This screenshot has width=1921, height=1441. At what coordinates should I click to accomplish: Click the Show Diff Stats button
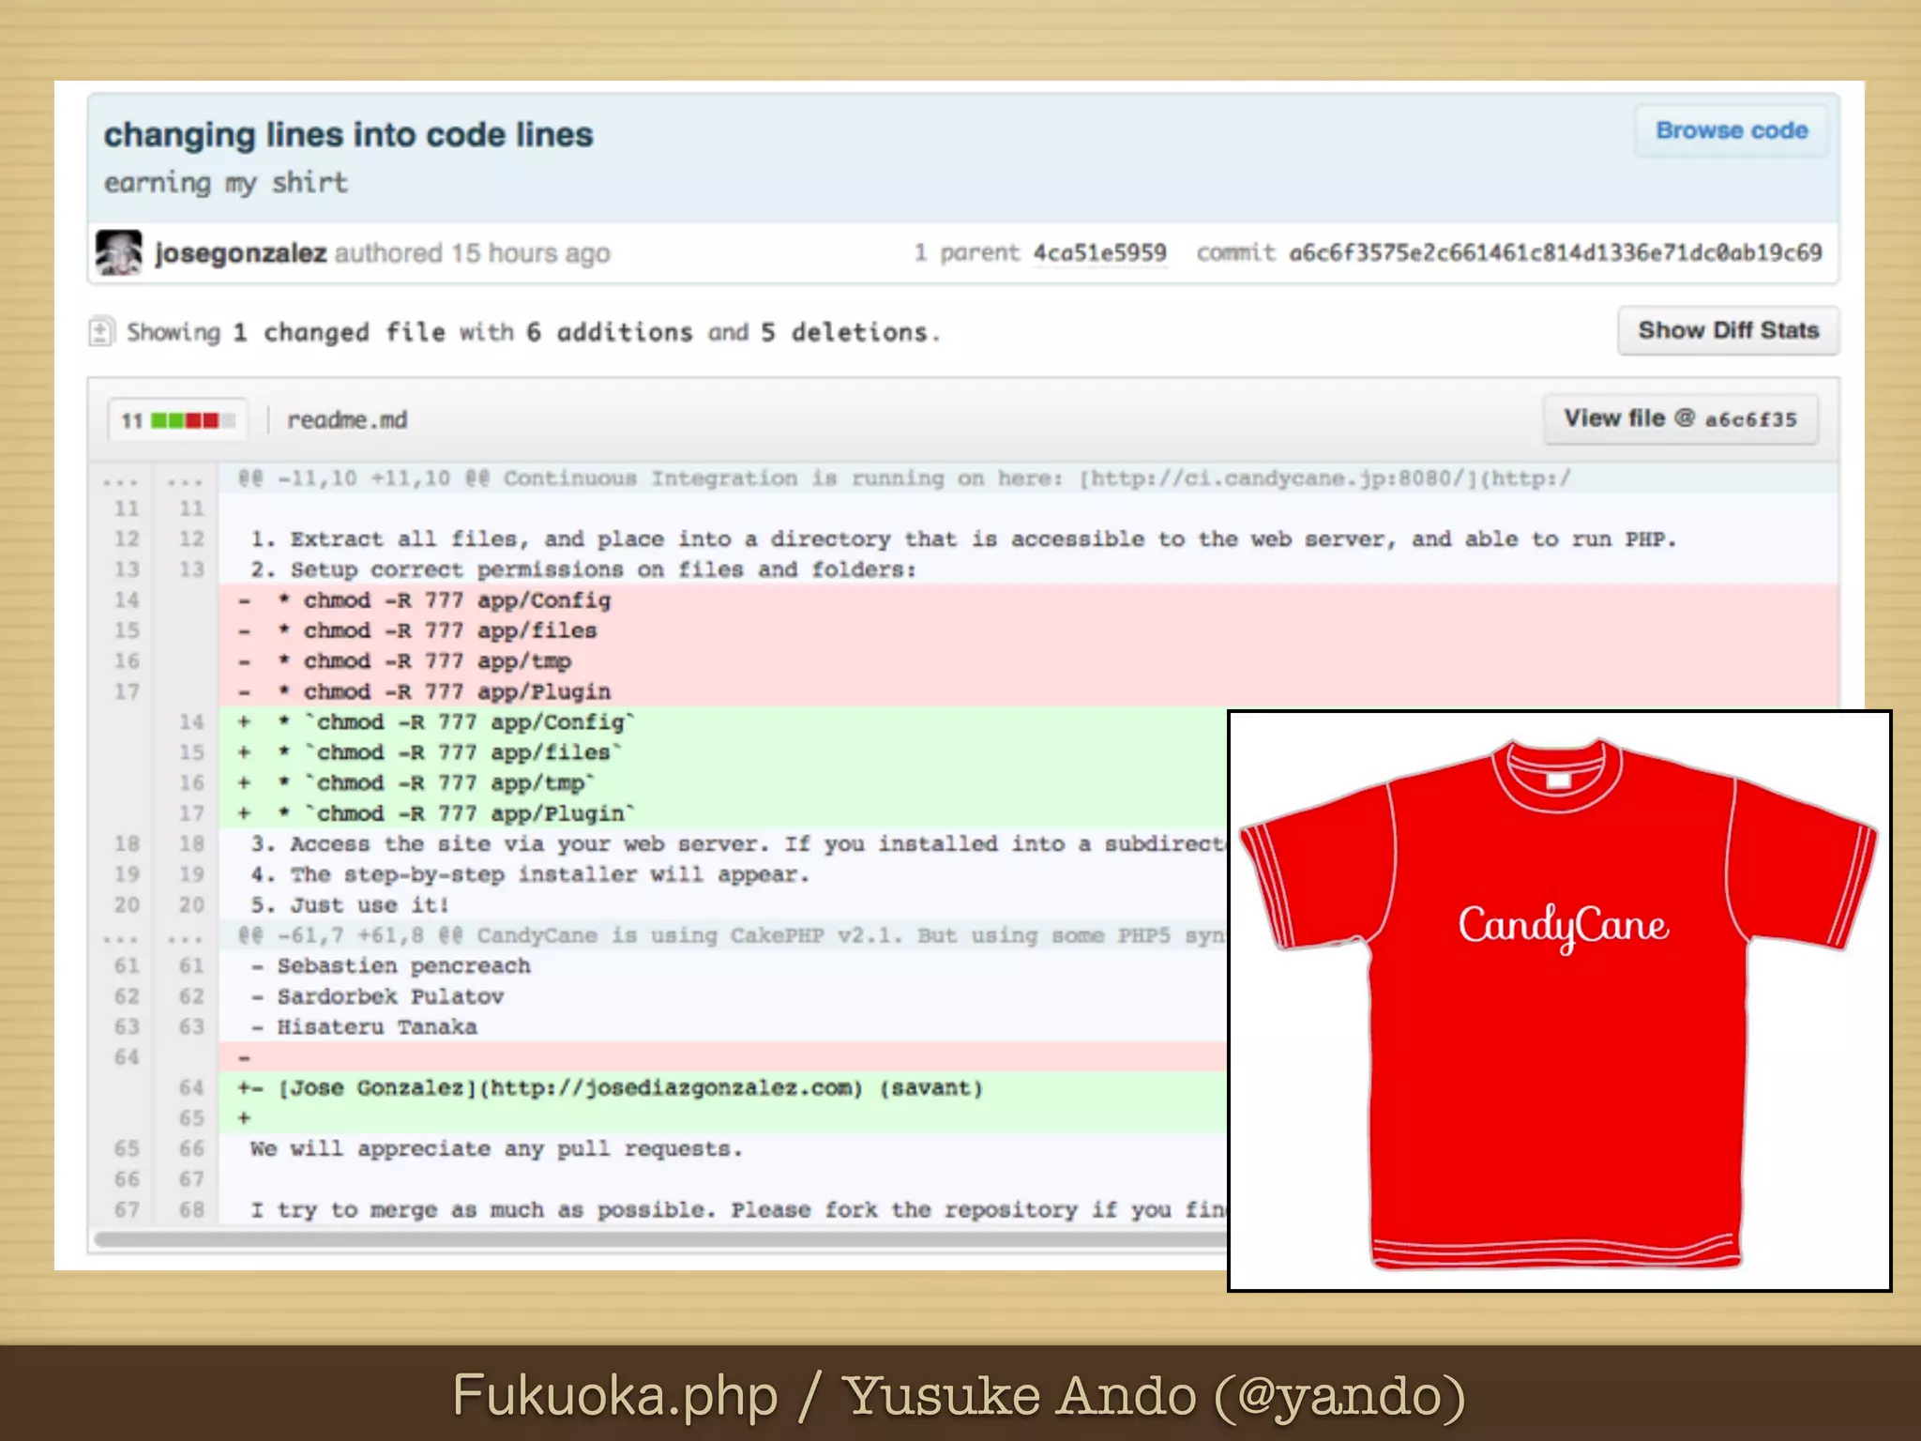[1728, 331]
